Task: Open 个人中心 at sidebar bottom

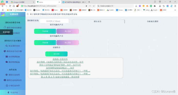Action: point(13,92)
